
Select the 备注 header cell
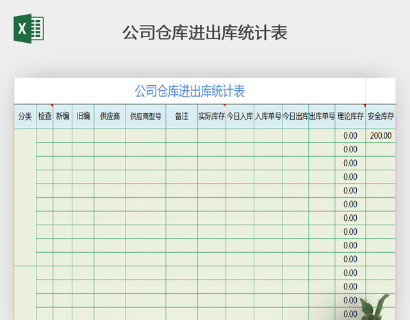coord(181,116)
